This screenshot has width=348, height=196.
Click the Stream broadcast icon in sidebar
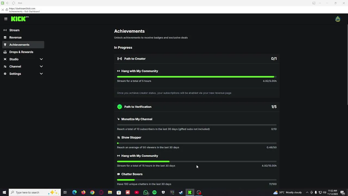(x=5, y=30)
